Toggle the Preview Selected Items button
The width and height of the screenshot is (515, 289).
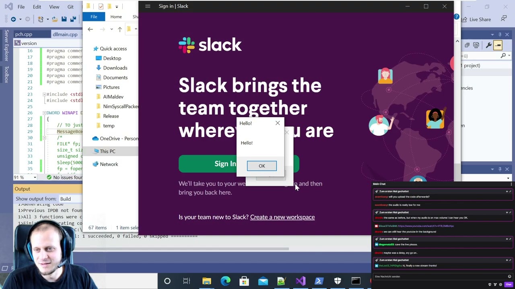tap(498, 45)
